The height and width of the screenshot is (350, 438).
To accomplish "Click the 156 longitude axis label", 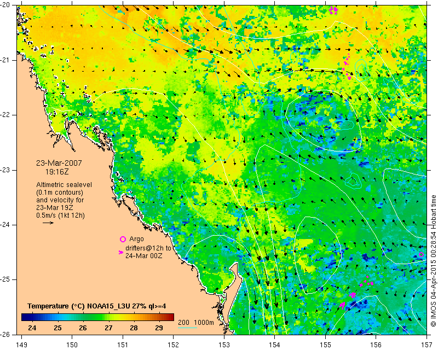I will pos(376,345).
